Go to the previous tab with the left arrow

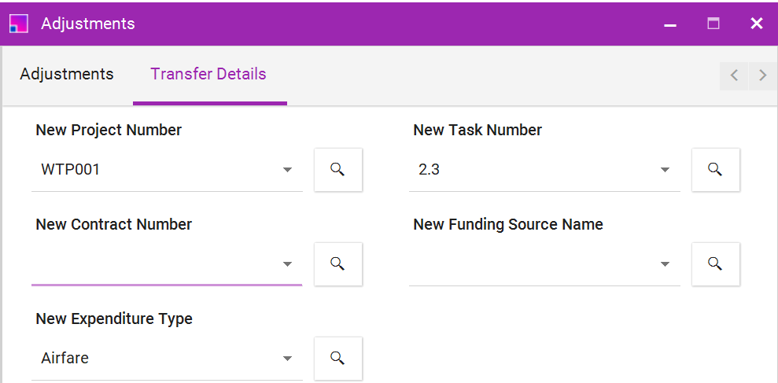coord(734,75)
